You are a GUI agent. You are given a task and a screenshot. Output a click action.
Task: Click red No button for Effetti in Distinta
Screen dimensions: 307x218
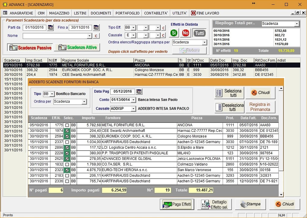tap(185, 33)
